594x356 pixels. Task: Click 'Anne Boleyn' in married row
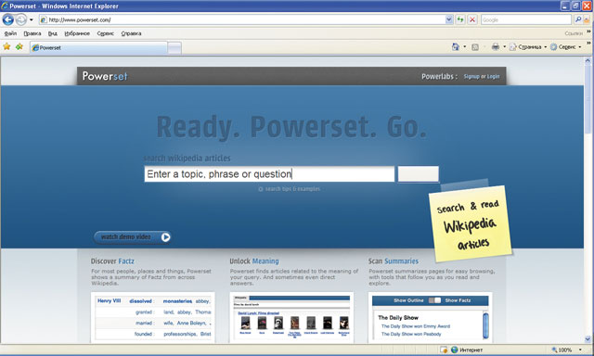tap(192, 323)
